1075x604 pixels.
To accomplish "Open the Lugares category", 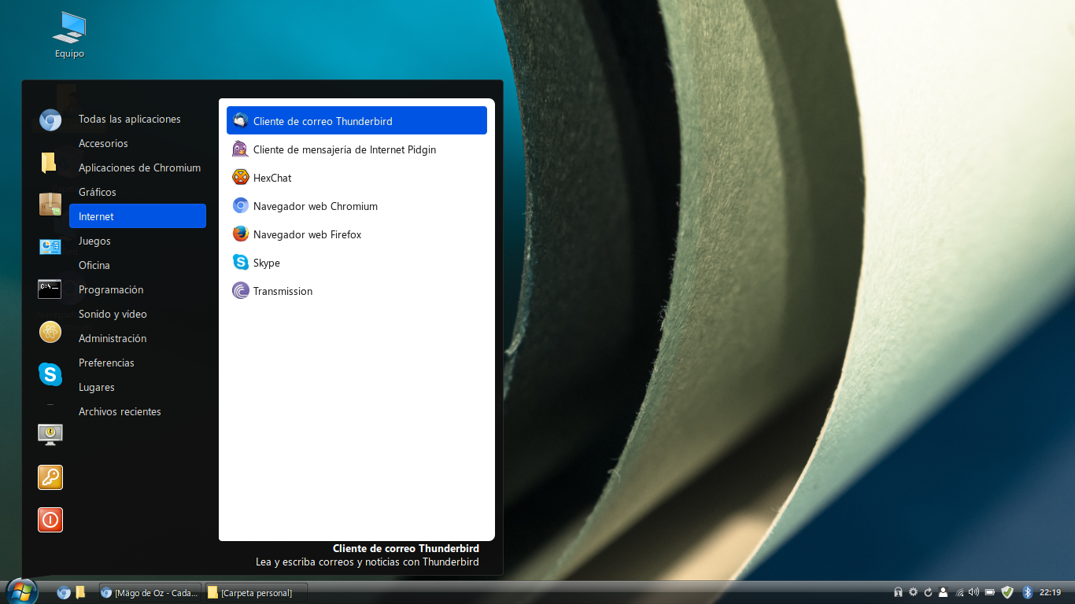I will coord(138,387).
